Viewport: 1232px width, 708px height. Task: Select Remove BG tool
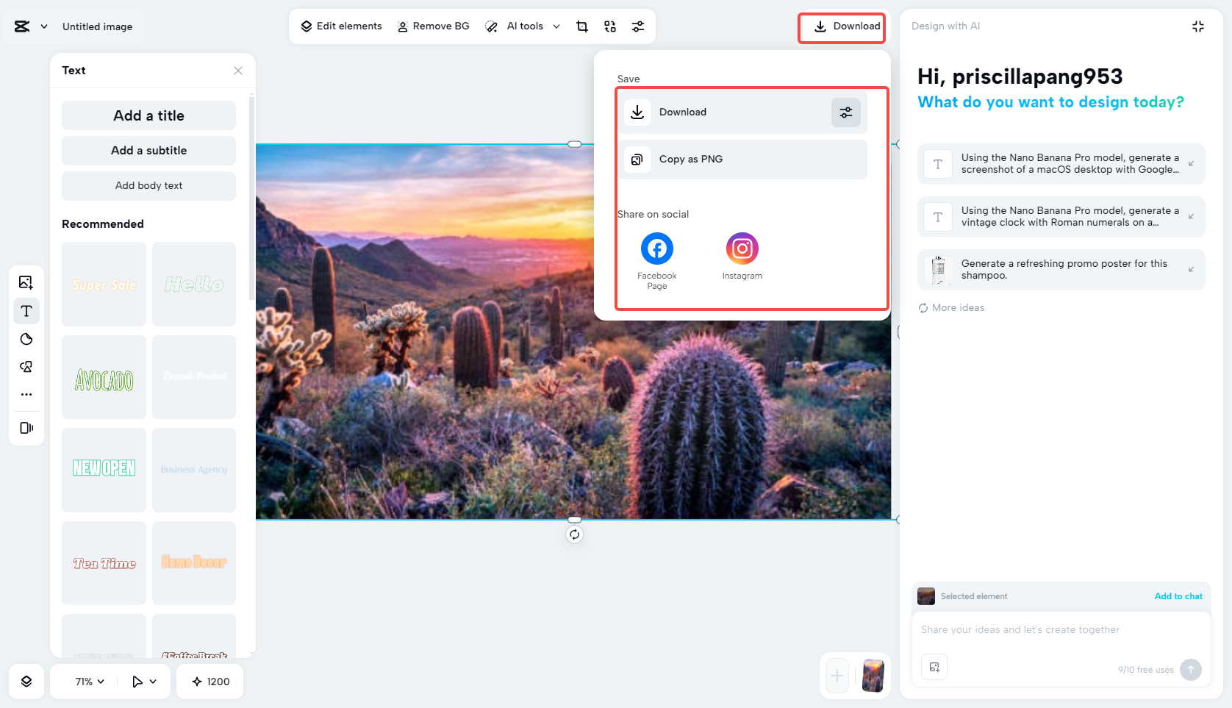433,26
